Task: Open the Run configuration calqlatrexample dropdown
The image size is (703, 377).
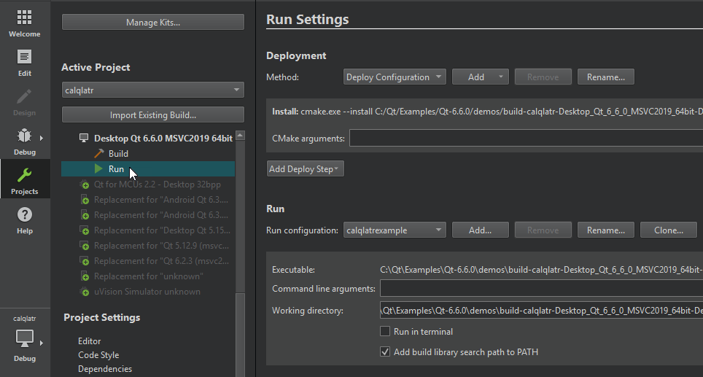Action: click(394, 230)
